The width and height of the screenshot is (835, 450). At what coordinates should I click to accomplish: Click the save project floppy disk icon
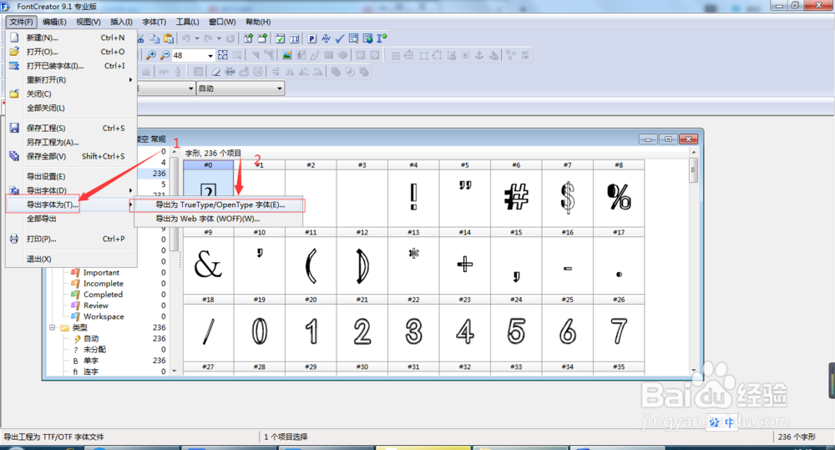click(x=14, y=128)
